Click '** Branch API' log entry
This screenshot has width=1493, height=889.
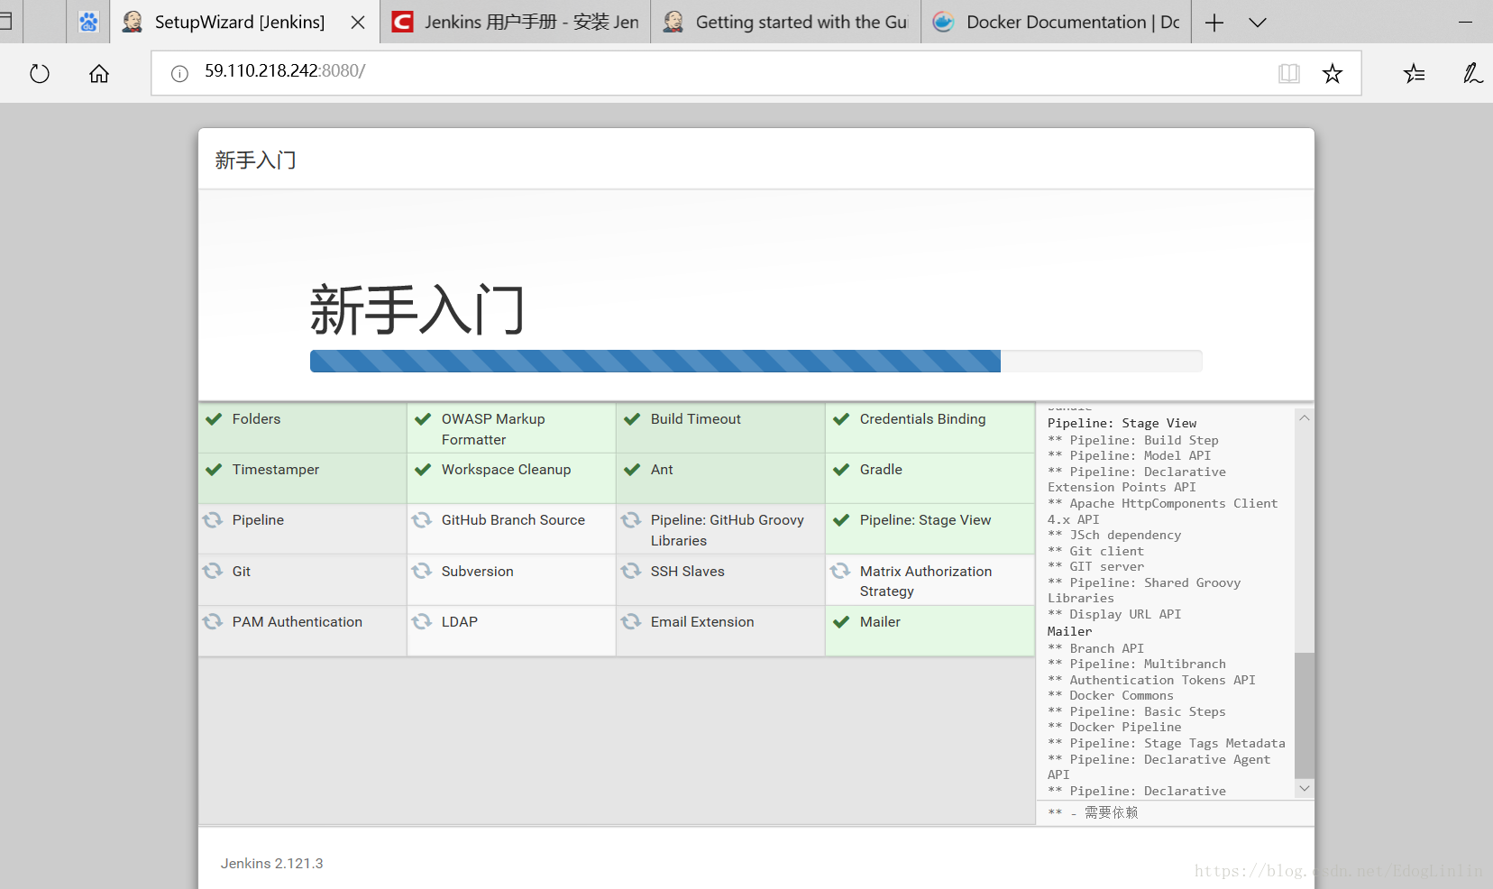point(1095,648)
